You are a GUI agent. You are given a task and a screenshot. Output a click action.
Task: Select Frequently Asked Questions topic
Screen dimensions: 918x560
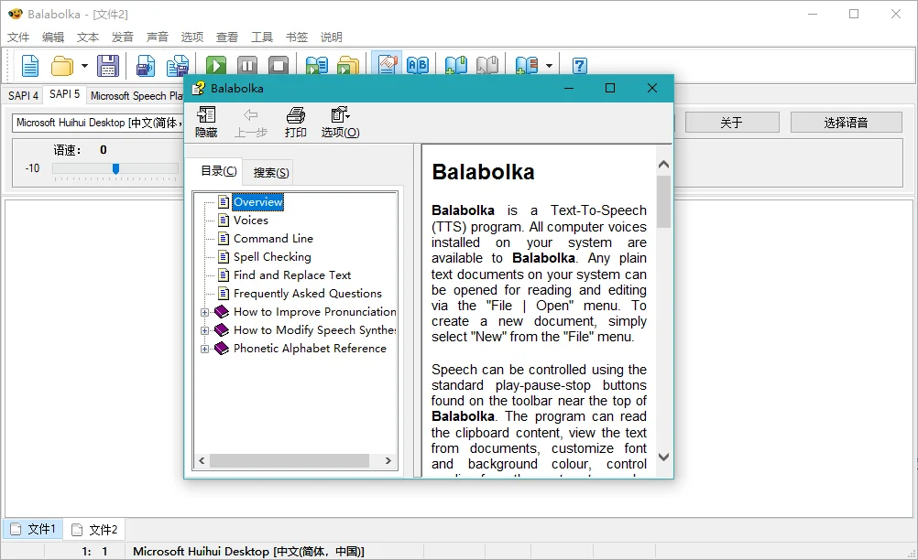(307, 294)
